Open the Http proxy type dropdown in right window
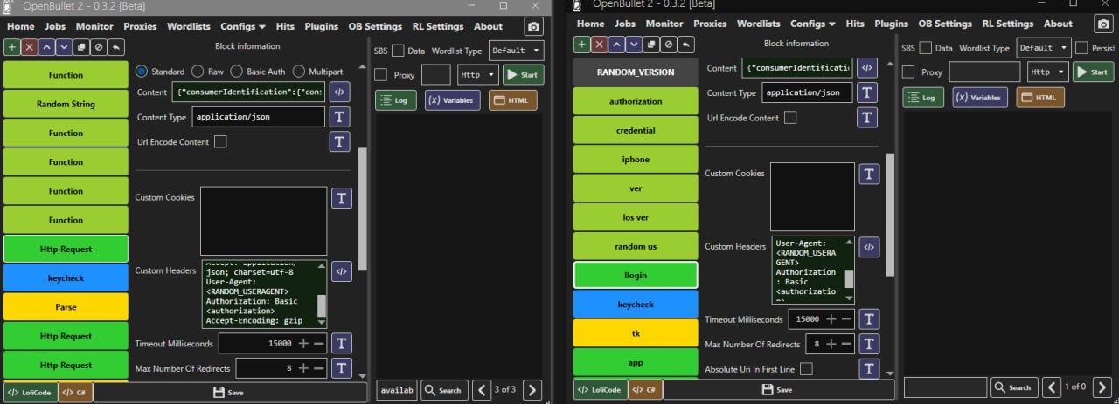Image resolution: width=1119 pixels, height=404 pixels. click(x=1047, y=72)
